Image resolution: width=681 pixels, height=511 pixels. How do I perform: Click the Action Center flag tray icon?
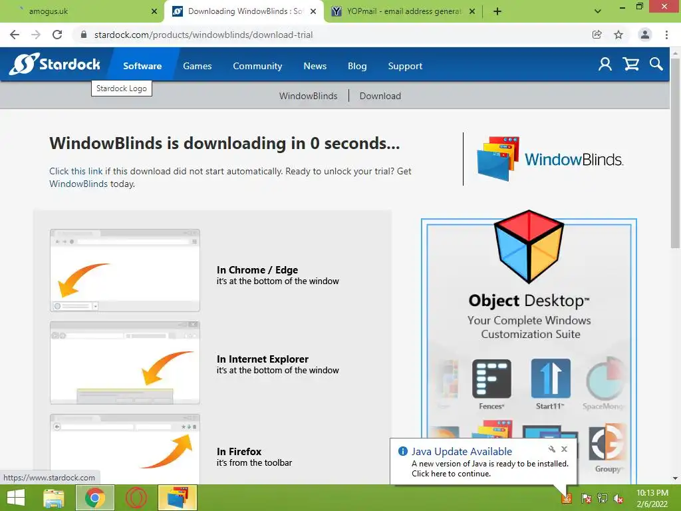(587, 498)
